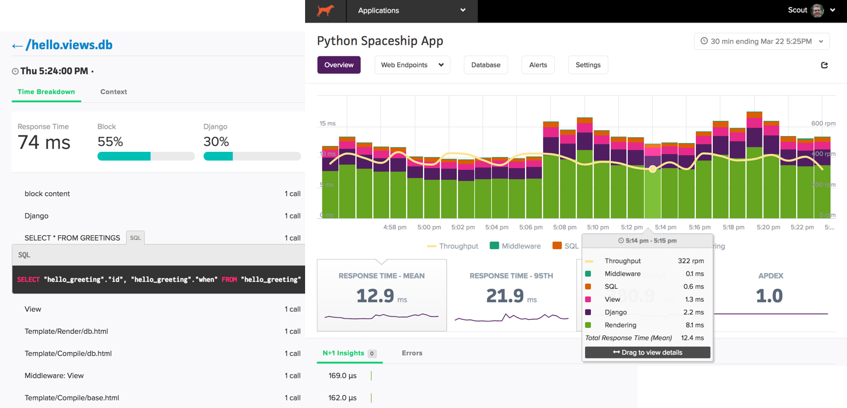Click the 322 rpm throughput value in tooltip
Image resolution: width=847 pixels, height=408 pixels.
[x=691, y=261]
